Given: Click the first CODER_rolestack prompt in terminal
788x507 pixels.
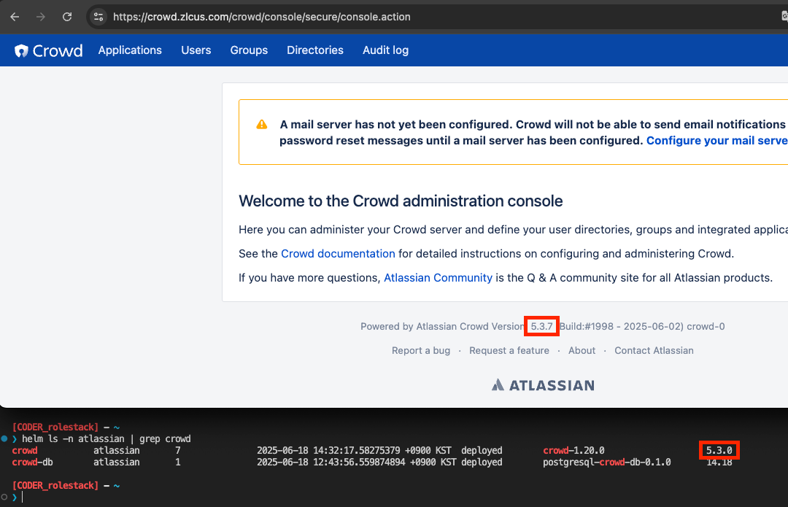Looking at the screenshot, I should click(x=55, y=427).
